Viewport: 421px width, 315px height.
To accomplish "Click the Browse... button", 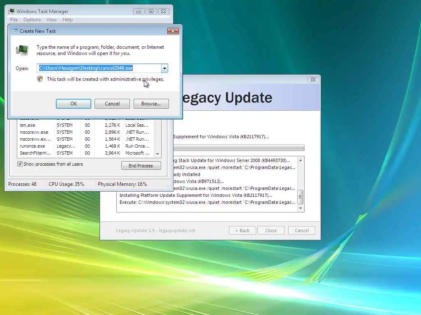I will [151, 104].
